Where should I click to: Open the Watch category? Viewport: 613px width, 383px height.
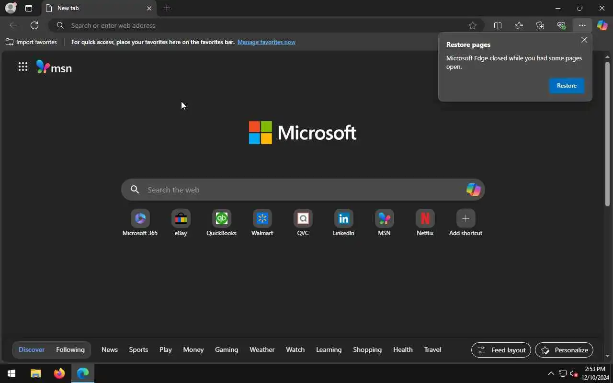[295, 349]
